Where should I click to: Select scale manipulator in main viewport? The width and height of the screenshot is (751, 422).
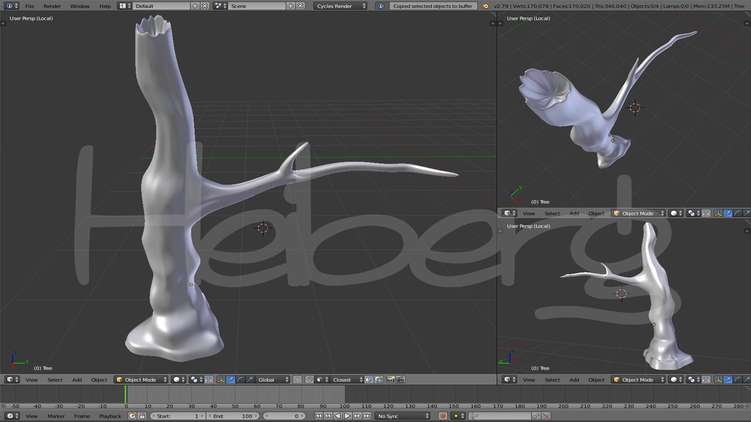(x=249, y=380)
